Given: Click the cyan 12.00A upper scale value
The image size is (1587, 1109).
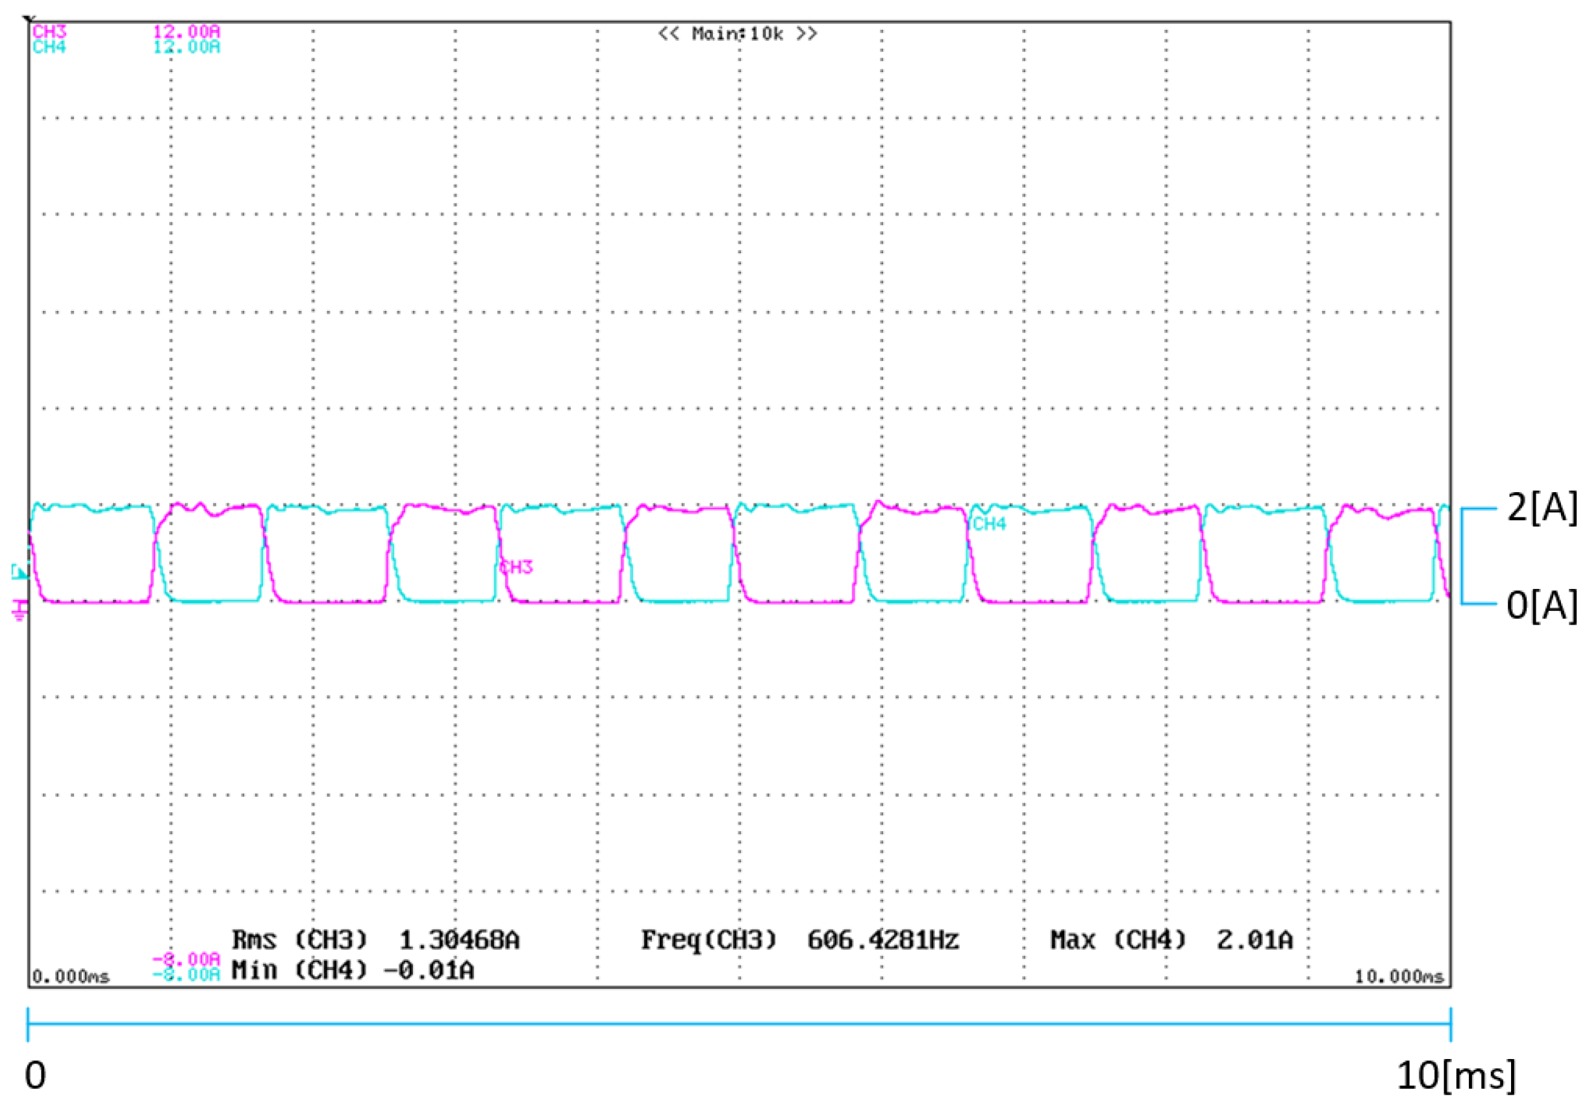Looking at the screenshot, I should point(186,47).
